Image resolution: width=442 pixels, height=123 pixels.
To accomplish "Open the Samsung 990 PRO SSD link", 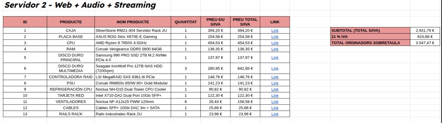I will pos(275,57).
